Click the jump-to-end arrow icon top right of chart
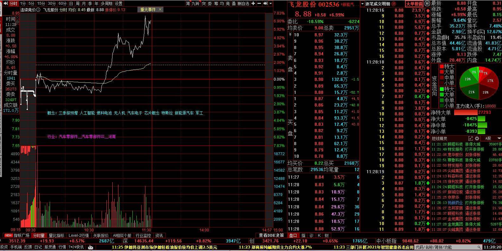The height and width of the screenshot is (251, 502). click(x=266, y=3)
